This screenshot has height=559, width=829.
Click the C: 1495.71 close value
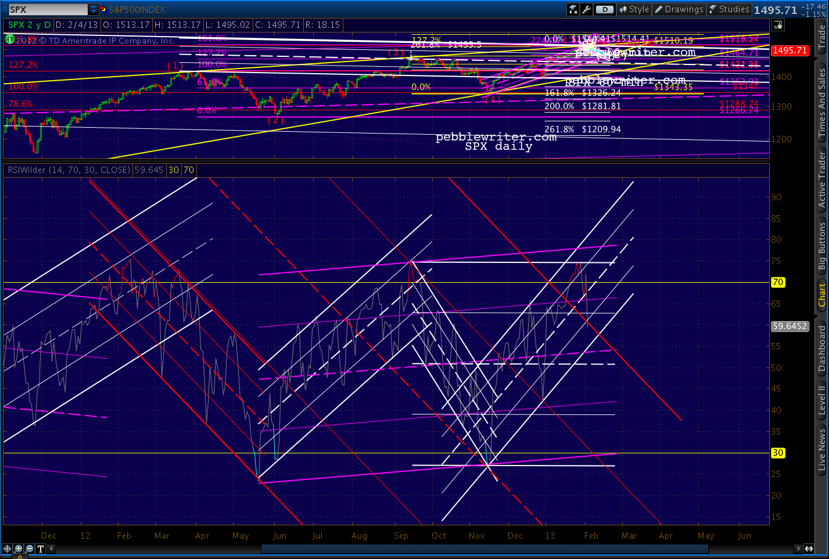277,25
